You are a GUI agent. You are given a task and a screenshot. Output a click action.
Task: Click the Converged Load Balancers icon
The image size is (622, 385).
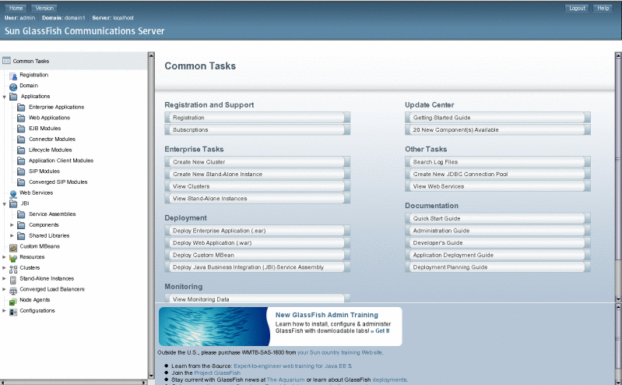pyautogui.click(x=13, y=290)
